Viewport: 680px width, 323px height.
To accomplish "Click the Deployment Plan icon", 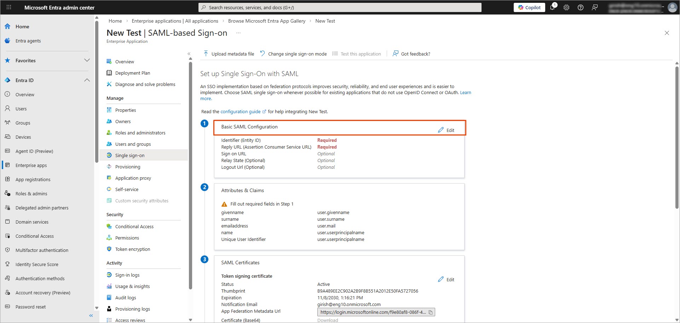I will 109,73.
